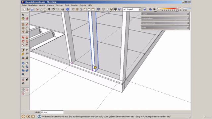Image resolution: width=212 pixels, height=119 pixels.
Task: Select the Position Camera tool
Action: pyautogui.click(x=23, y=80)
